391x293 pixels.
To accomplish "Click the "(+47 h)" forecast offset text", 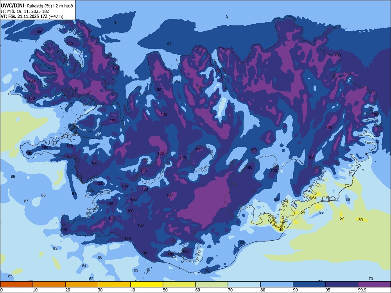I will point(56,16).
